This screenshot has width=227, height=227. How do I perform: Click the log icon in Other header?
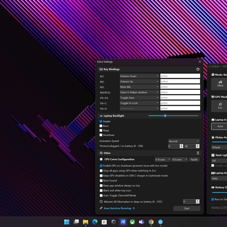tap(198, 153)
